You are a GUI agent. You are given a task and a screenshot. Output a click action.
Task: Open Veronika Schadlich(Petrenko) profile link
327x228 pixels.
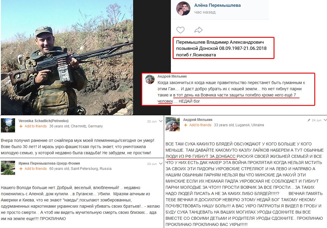tap(44, 121)
